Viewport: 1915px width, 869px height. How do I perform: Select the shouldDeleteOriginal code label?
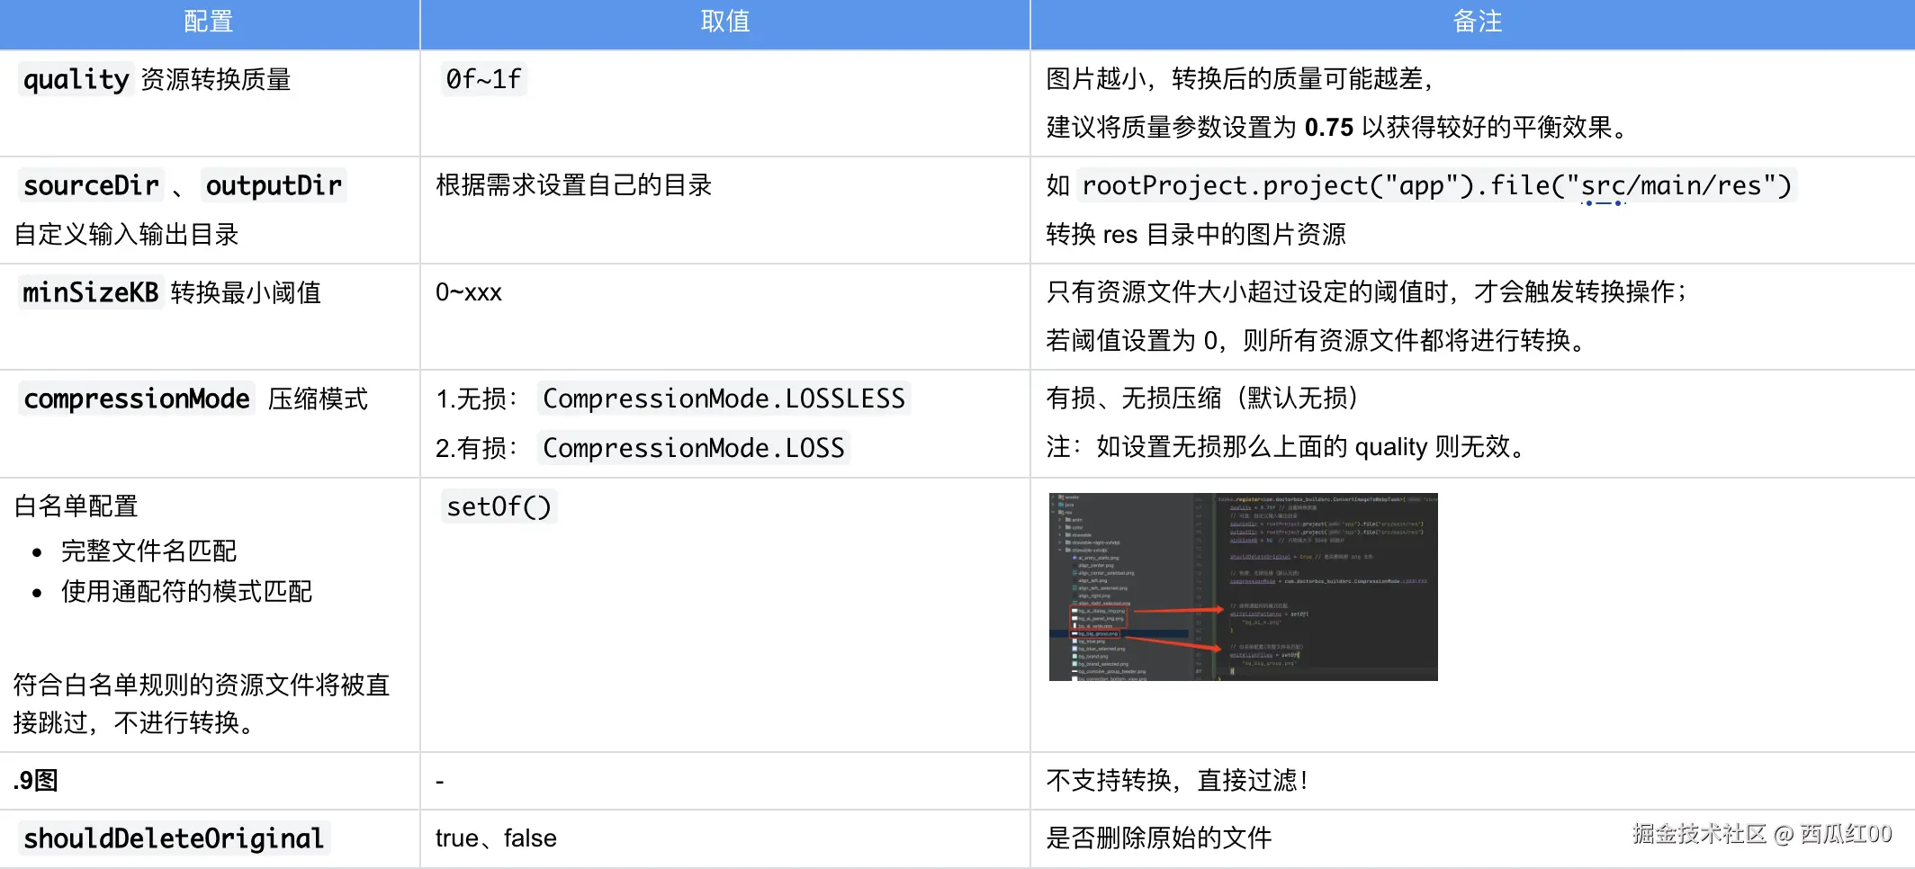coord(174,838)
